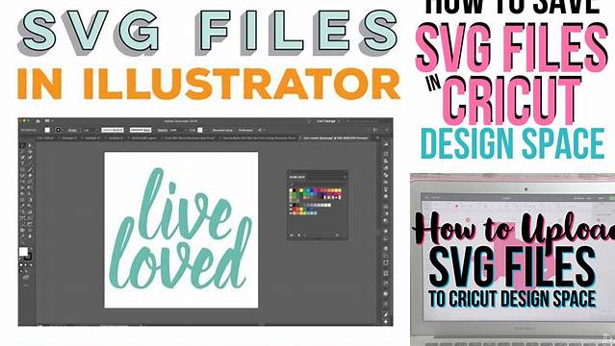Select the black arrow Selection tool

23,145
